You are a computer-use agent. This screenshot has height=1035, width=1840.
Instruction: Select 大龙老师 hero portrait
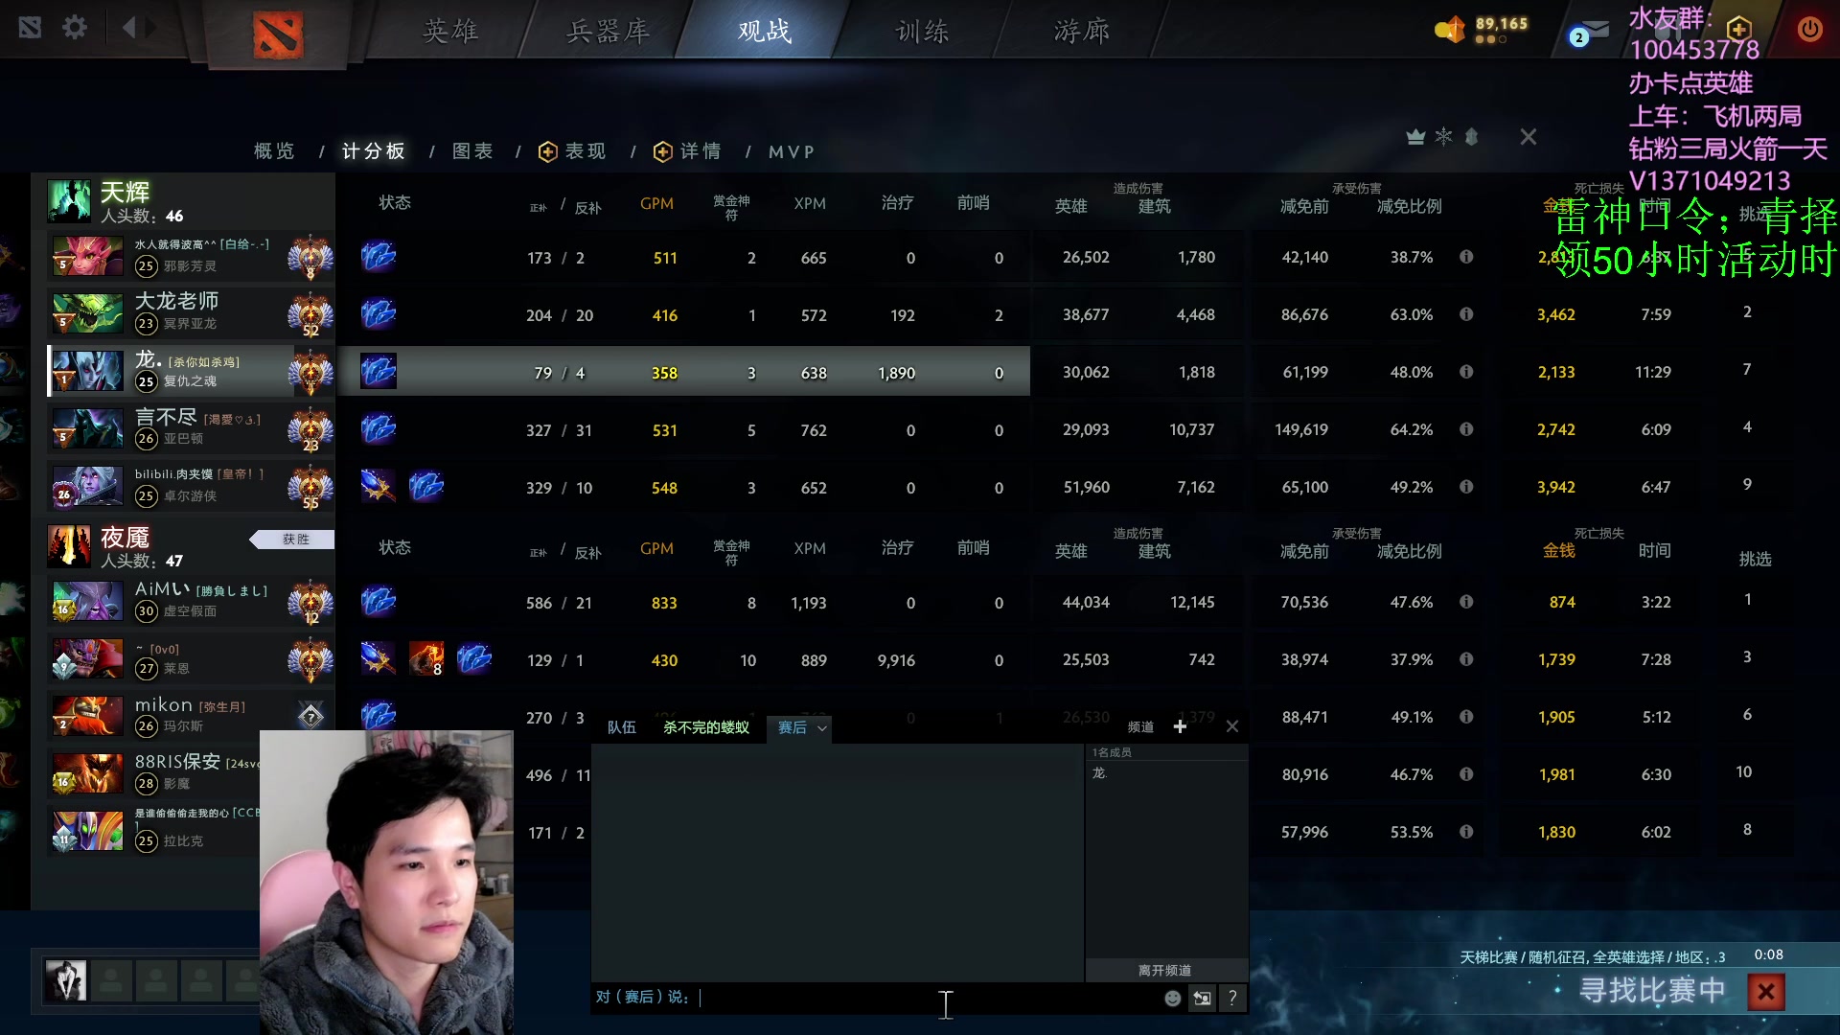tap(87, 313)
